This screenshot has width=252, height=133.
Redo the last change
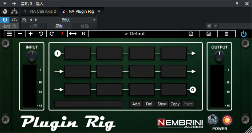pyautogui.click(x=52, y=34)
